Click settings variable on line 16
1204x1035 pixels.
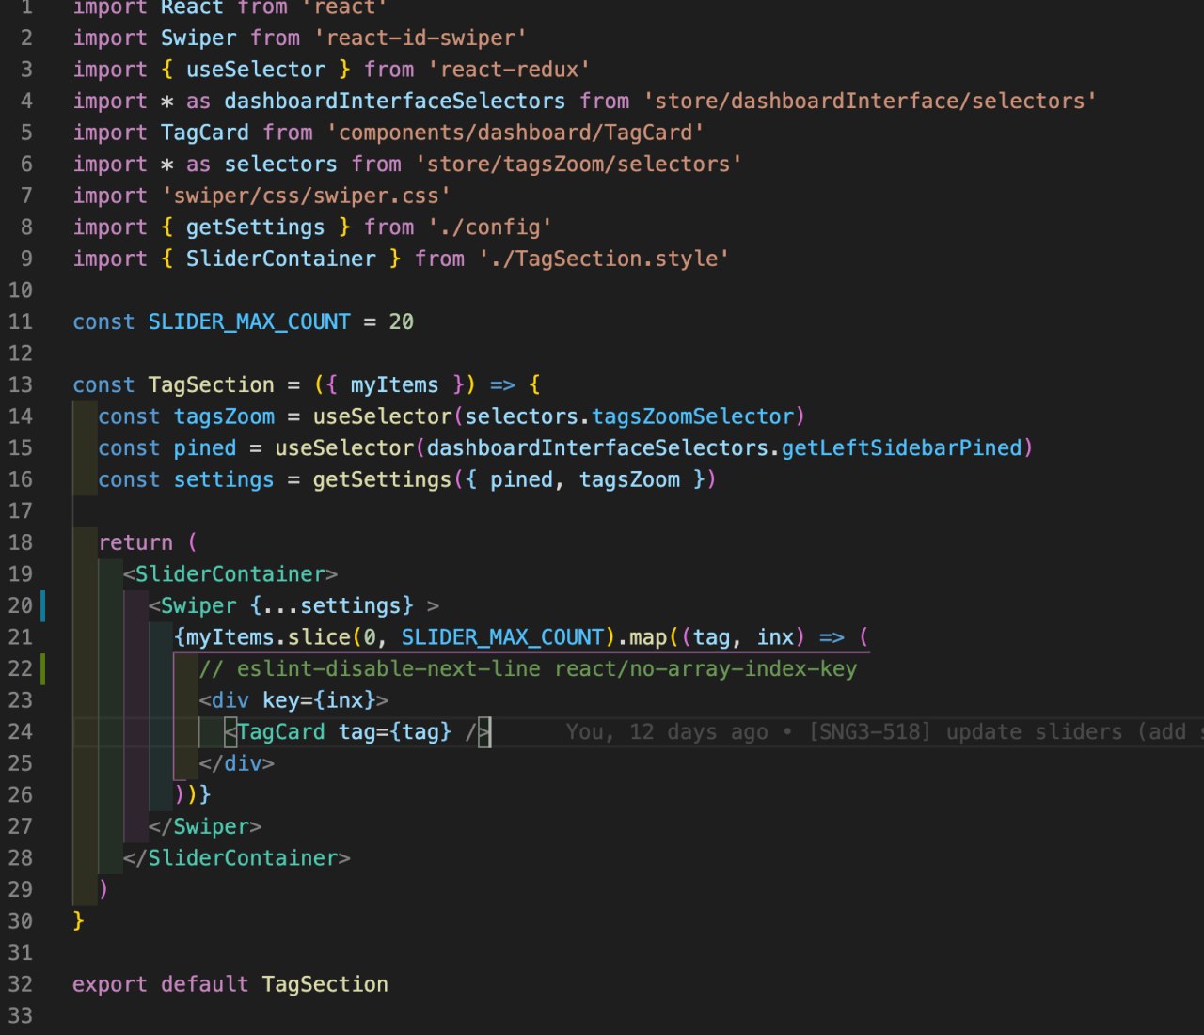coord(224,479)
